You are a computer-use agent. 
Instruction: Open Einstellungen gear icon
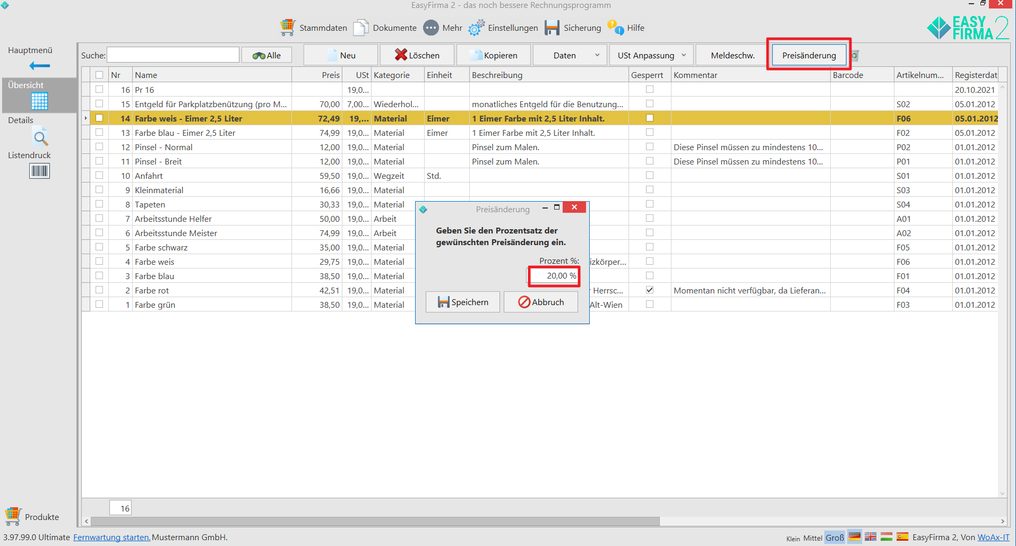point(476,28)
